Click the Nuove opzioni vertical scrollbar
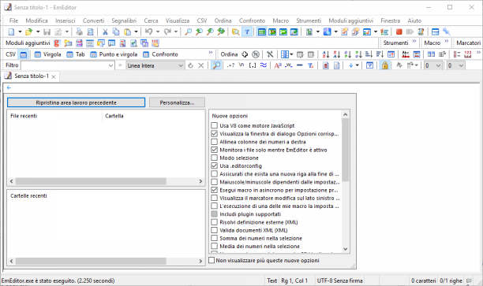This screenshot has width=483, height=286. point(346,181)
